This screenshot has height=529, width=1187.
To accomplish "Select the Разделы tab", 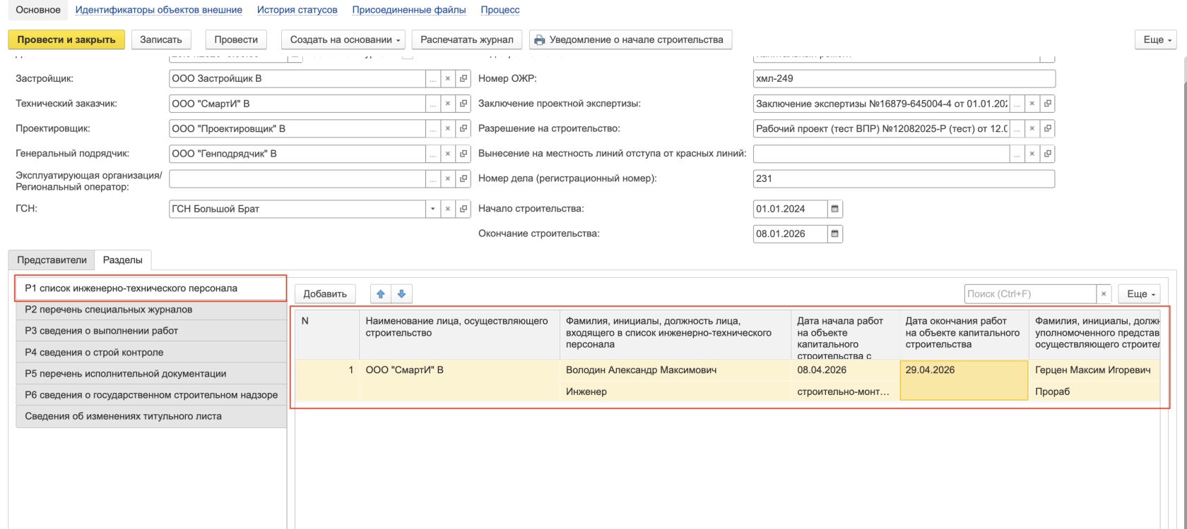I will tap(123, 260).
